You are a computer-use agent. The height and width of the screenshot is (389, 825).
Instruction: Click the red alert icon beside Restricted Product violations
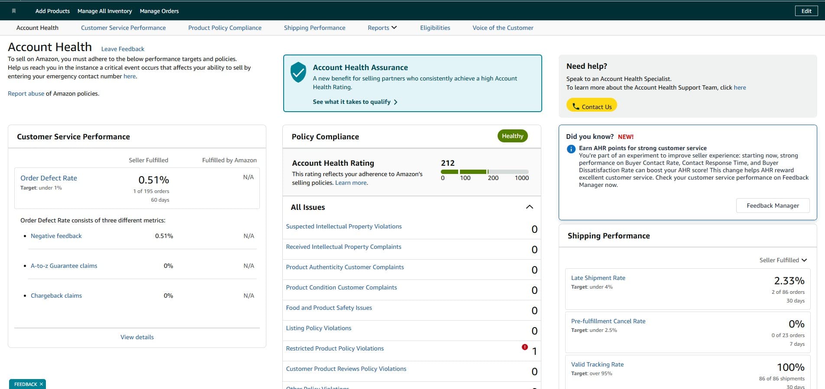pos(525,347)
